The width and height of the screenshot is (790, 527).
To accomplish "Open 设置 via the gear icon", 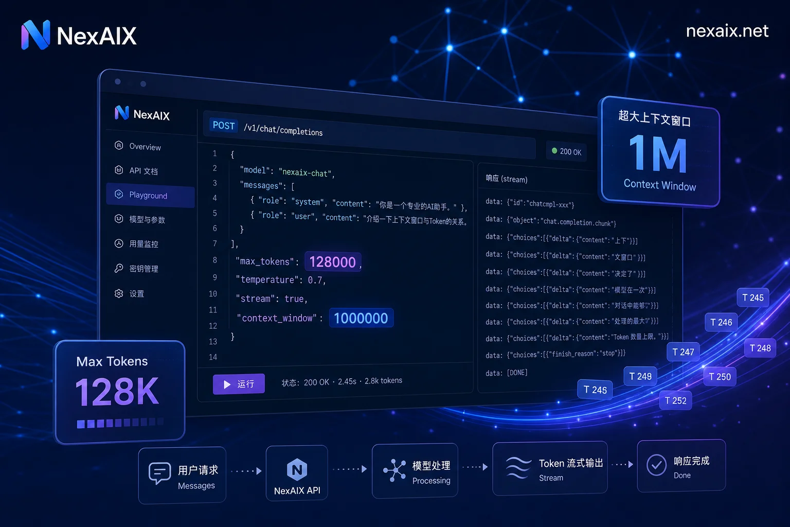I will click(119, 293).
